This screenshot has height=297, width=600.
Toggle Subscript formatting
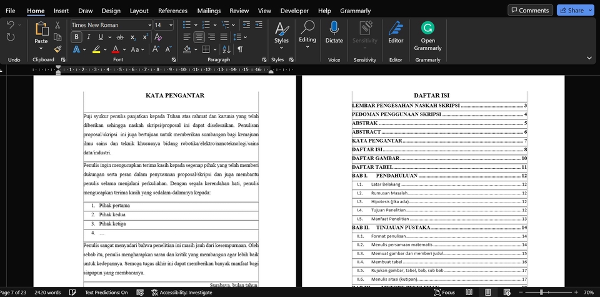[132, 37]
